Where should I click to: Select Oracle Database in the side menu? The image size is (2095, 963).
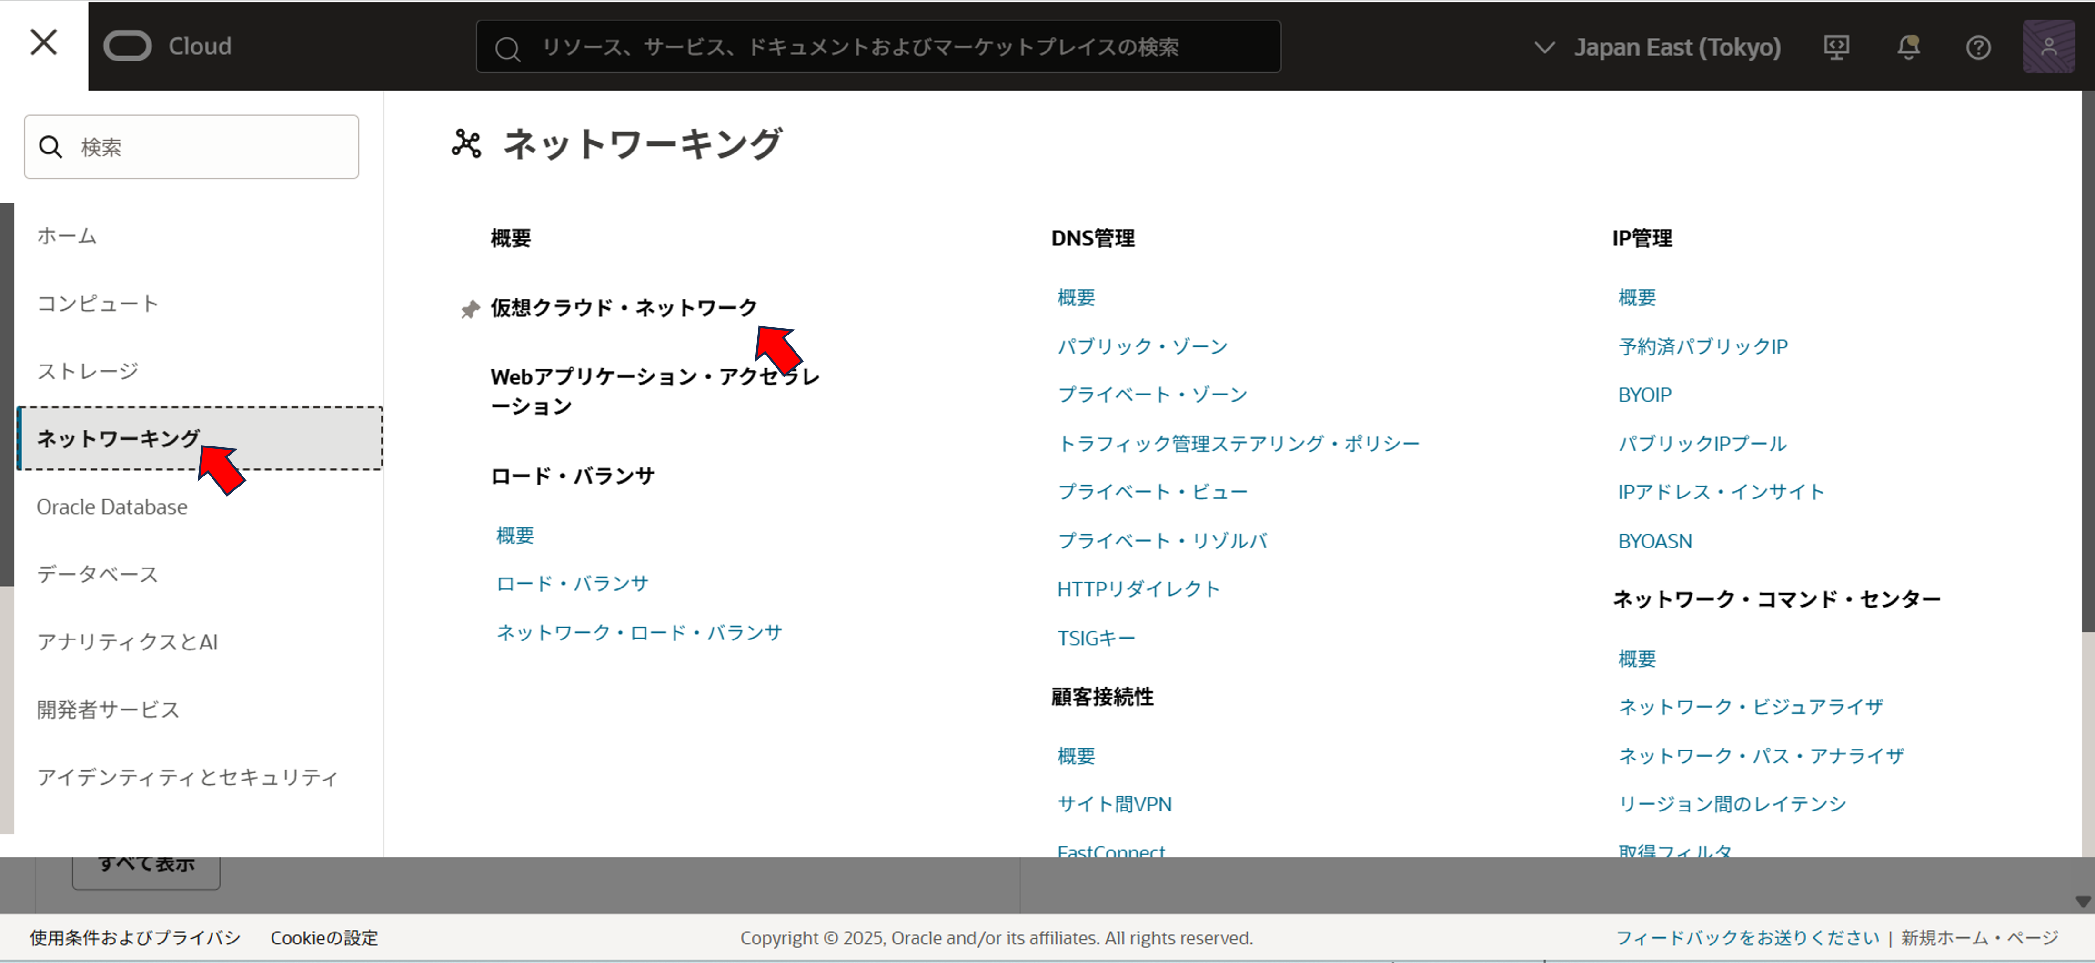coord(112,507)
